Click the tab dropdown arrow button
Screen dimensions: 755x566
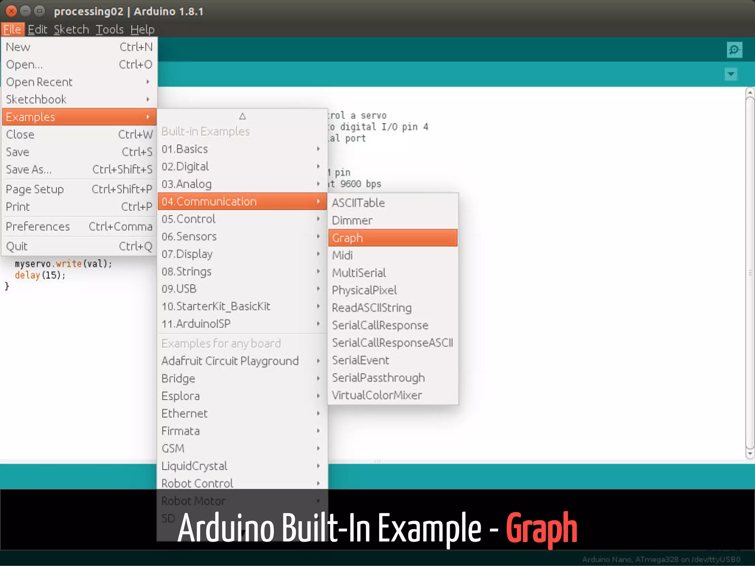pyautogui.click(x=731, y=74)
